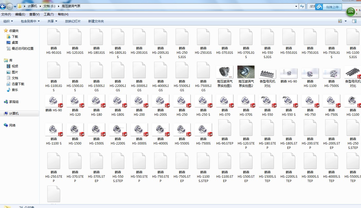Select the 韩森 HS-550.IGS file

coord(289,42)
